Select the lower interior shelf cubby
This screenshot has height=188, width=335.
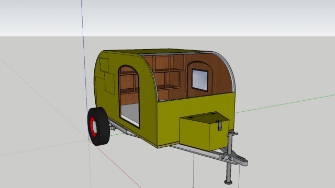click(x=172, y=79)
